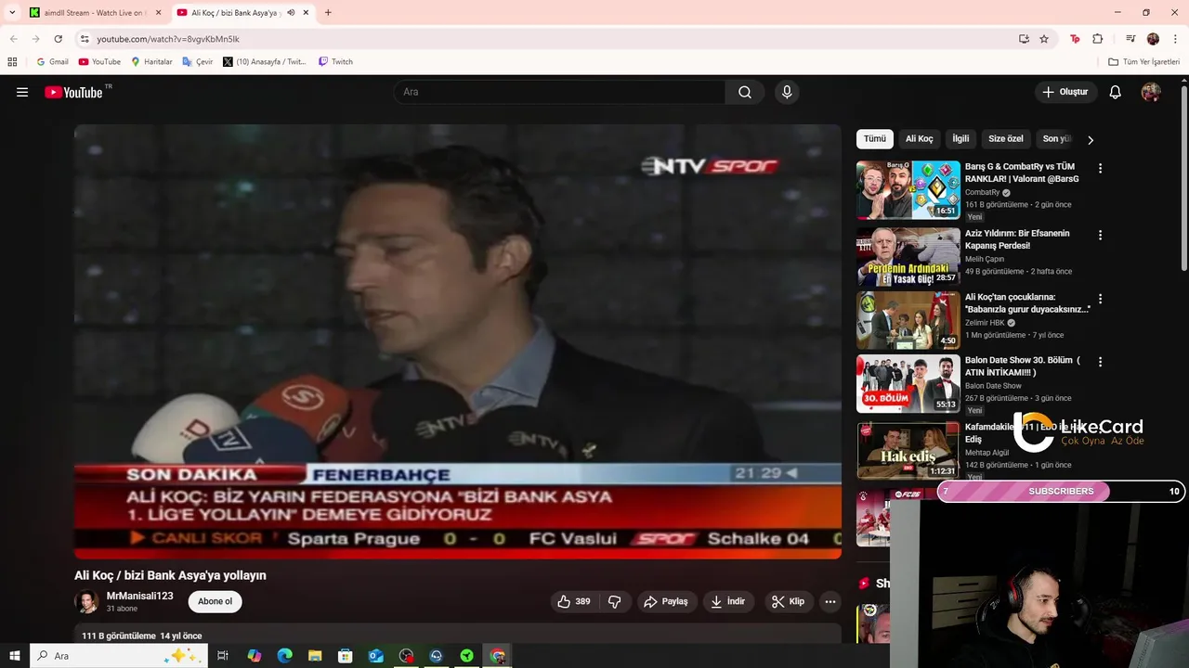Image resolution: width=1189 pixels, height=668 pixels.
Task: Open more actions ellipsis below video
Action: click(x=830, y=601)
